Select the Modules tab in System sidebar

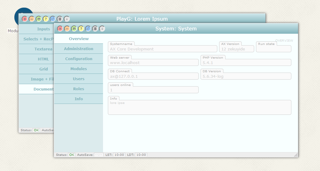pyautogui.click(x=79, y=69)
